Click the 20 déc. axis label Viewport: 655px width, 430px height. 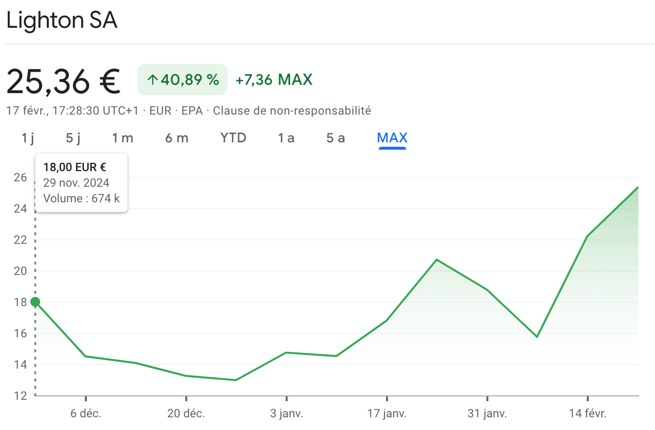coord(186,414)
